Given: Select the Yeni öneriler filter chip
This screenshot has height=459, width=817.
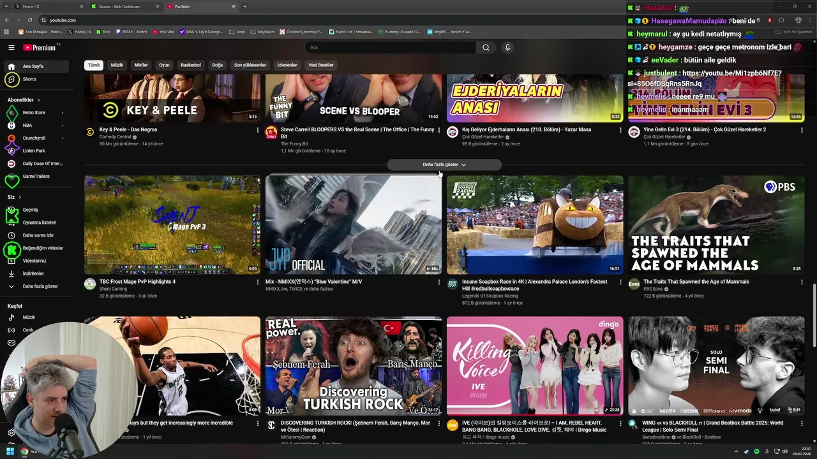Looking at the screenshot, I should coord(321,65).
